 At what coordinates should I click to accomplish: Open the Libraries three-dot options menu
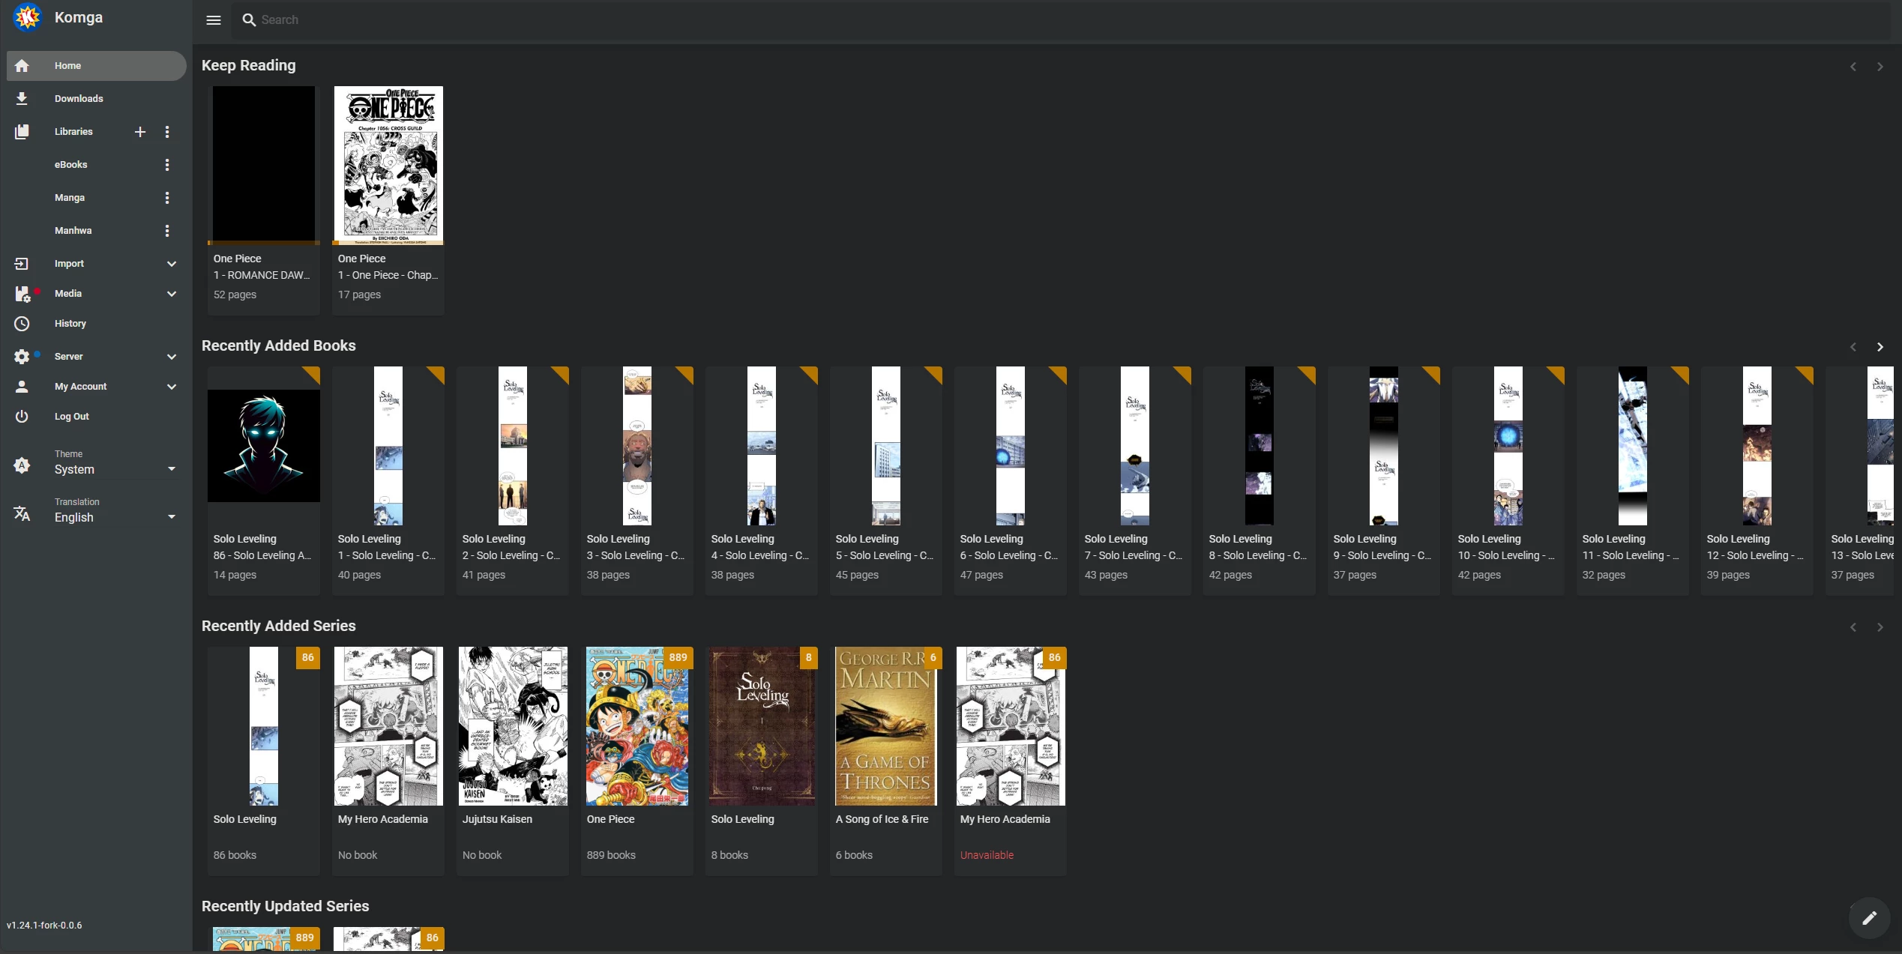coord(167,132)
